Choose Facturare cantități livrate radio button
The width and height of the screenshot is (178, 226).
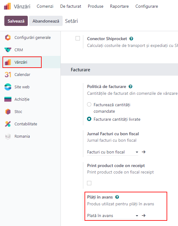[89, 119]
